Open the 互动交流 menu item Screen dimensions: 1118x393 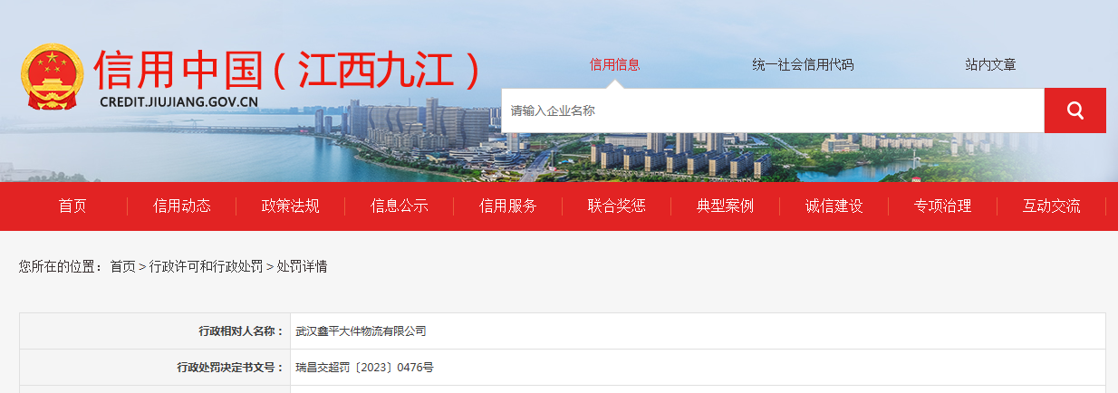click(1052, 206)
